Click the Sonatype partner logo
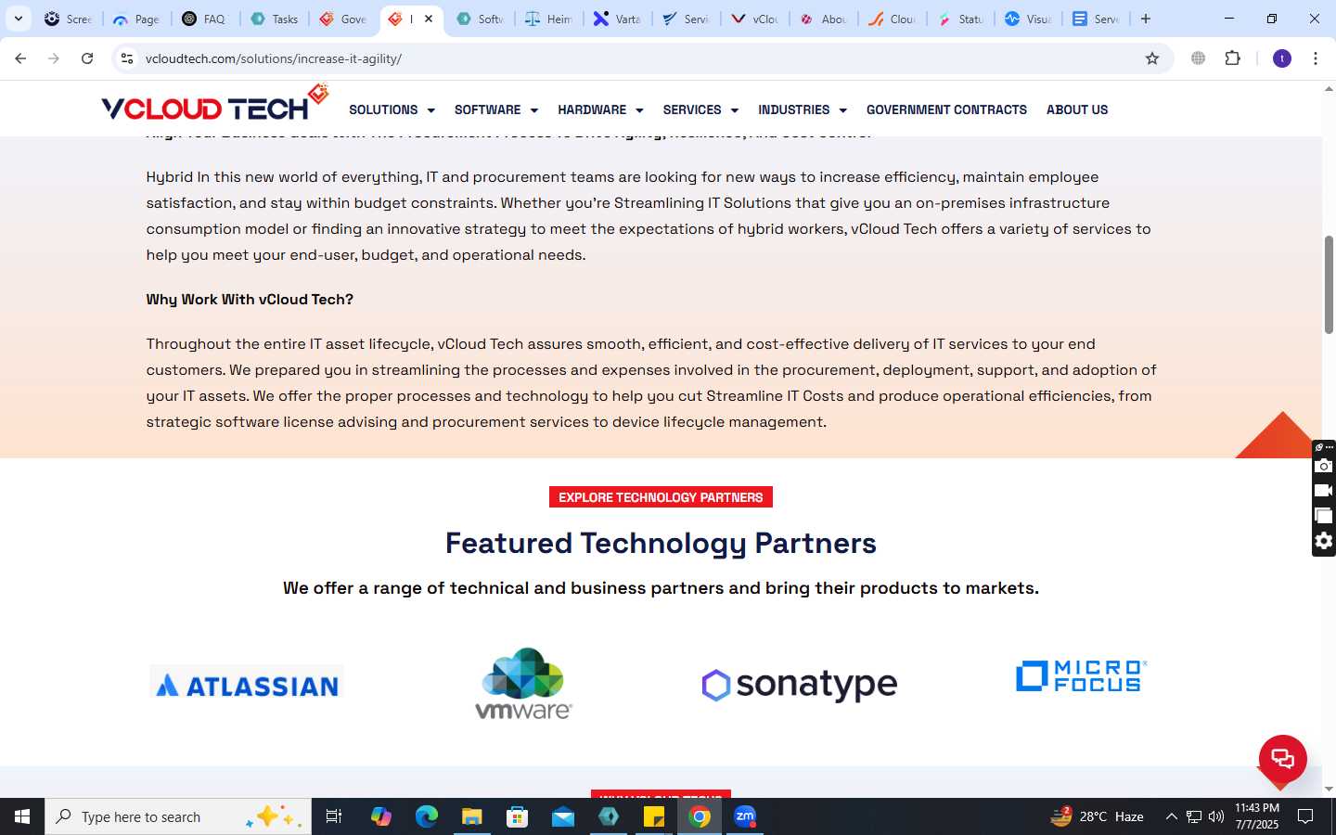This screenshot has width=1336, height=835. point(800,685)
